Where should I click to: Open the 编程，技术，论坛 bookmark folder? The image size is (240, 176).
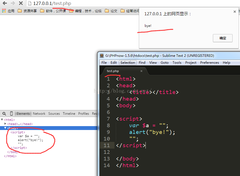click(85, 11)
